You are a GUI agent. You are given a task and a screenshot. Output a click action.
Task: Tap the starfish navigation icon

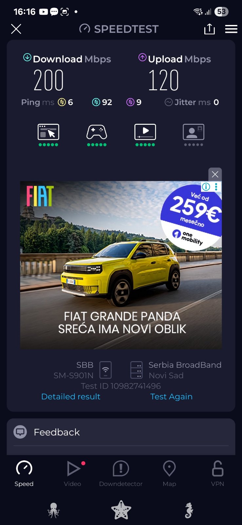pos(121,510)
